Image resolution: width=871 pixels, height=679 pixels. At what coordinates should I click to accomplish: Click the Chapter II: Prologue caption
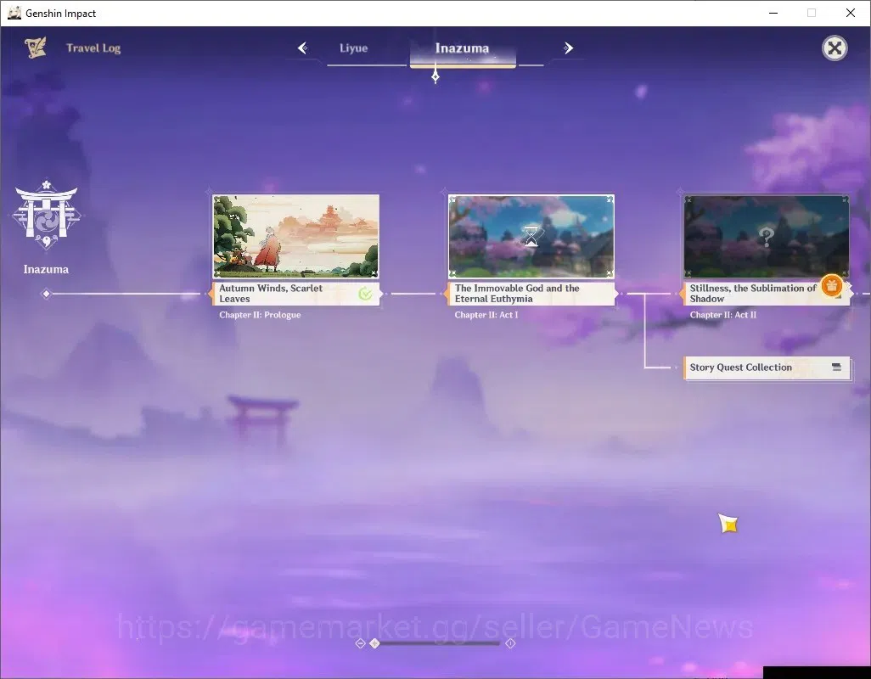pyautogui.click(x=260, y=315)
